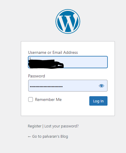Open the Register link
This screenshot has width=126, height=153.
click(35, 126)
